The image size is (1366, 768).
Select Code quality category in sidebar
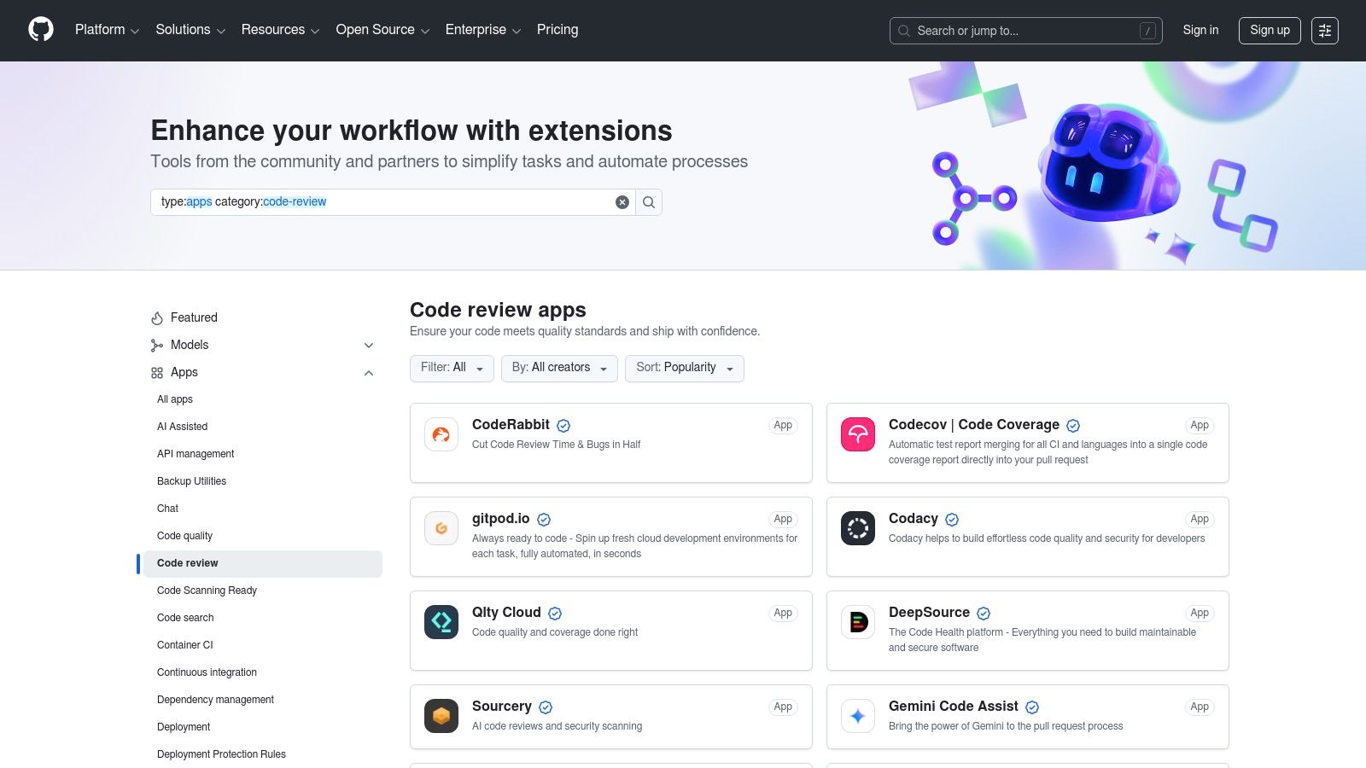[x=184, y=536]
